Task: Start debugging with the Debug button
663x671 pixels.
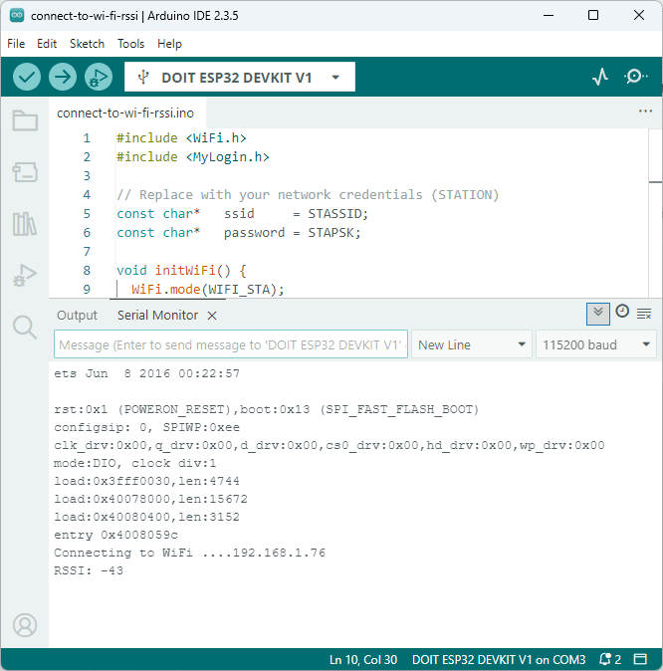Action: (x=99, y=77)
